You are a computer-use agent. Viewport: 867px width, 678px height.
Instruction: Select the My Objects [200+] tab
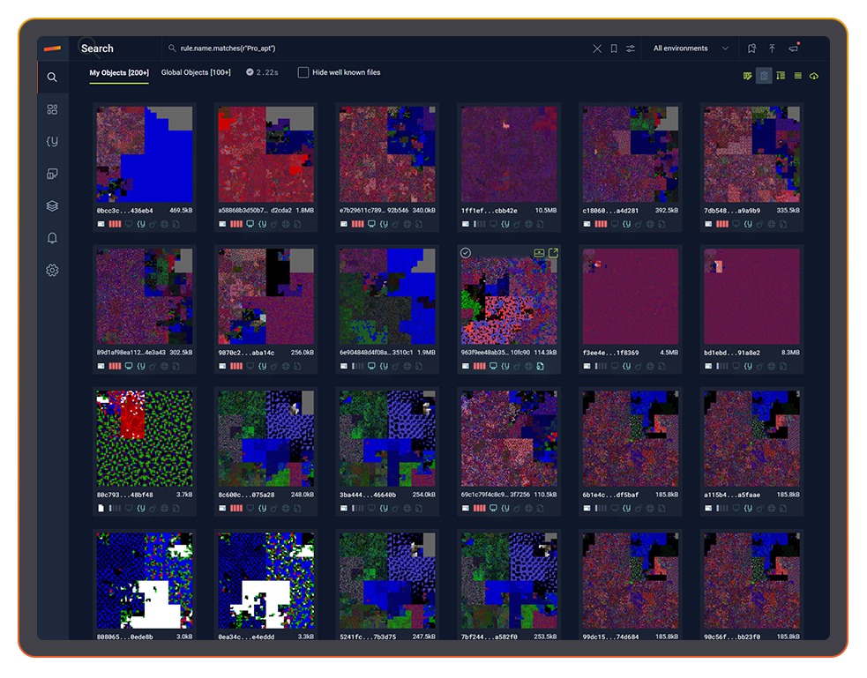coord(119,72)
